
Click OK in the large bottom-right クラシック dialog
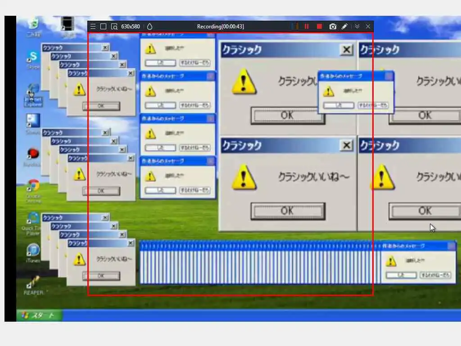point(425,211)
